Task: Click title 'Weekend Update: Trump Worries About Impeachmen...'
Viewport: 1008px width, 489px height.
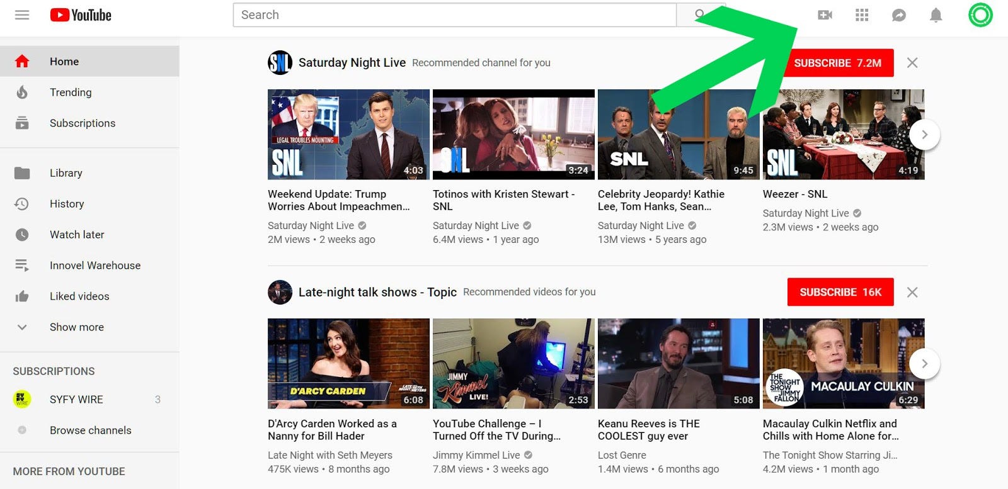Action: pos(339,200)
